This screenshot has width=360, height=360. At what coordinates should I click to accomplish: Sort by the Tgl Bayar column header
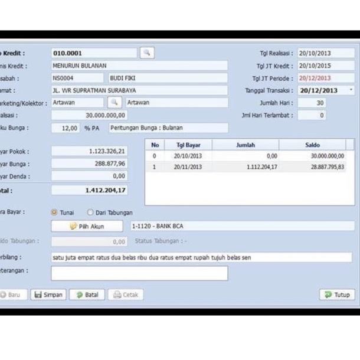188,145
